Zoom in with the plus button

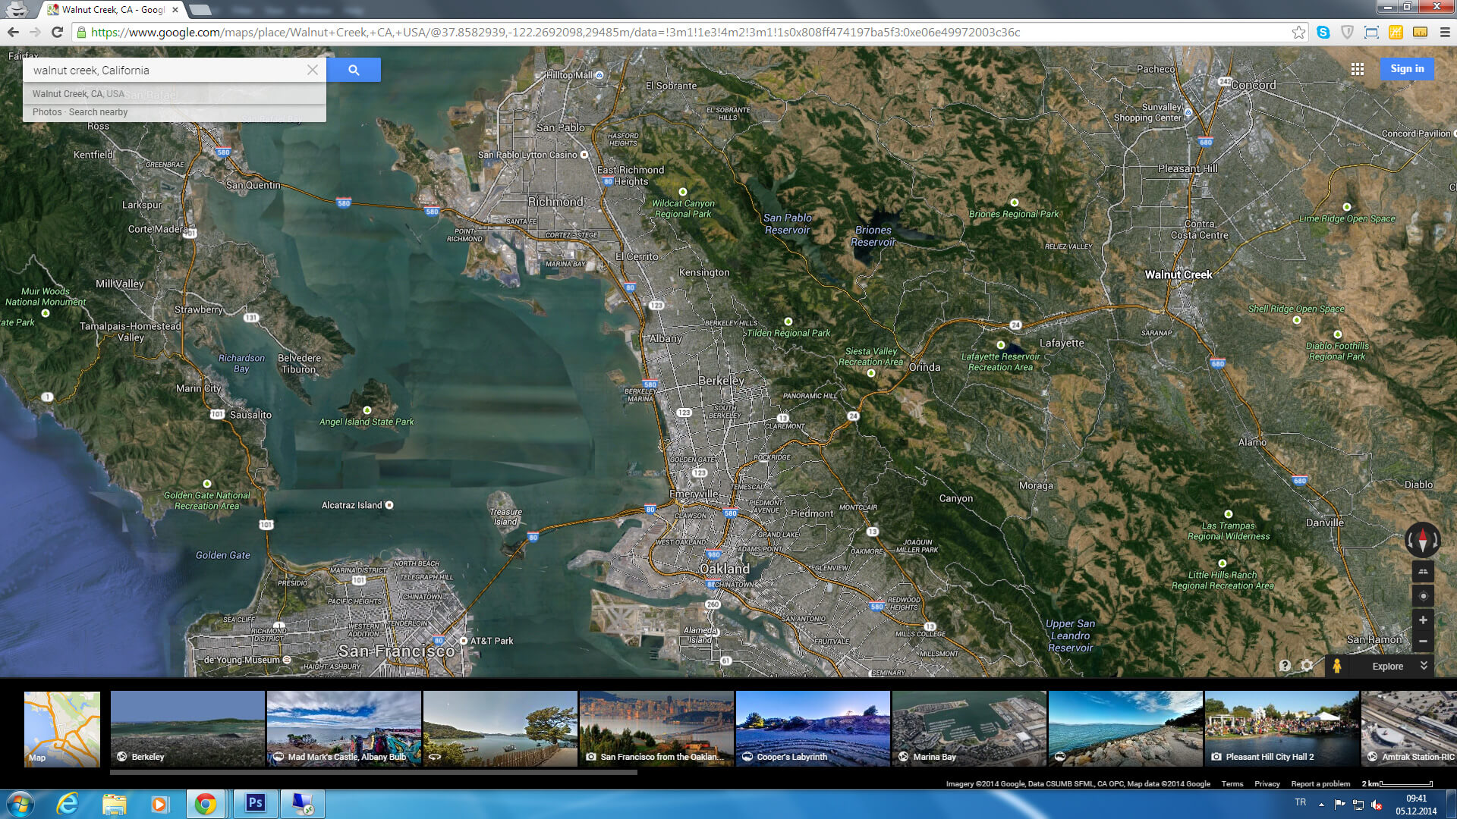(1423, 620)
